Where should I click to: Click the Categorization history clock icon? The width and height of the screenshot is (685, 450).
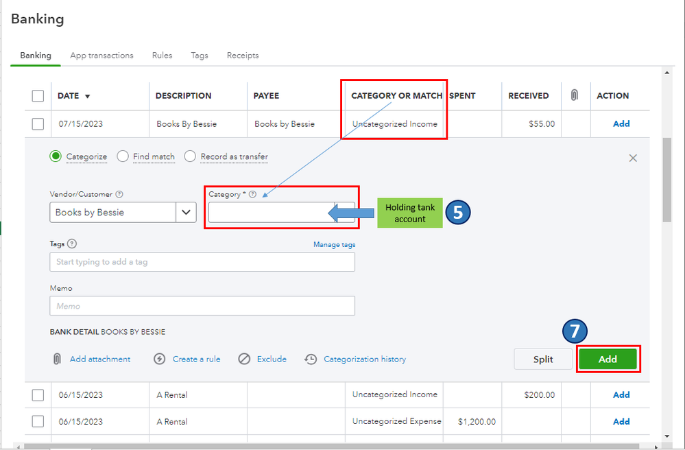coord(311,359)
